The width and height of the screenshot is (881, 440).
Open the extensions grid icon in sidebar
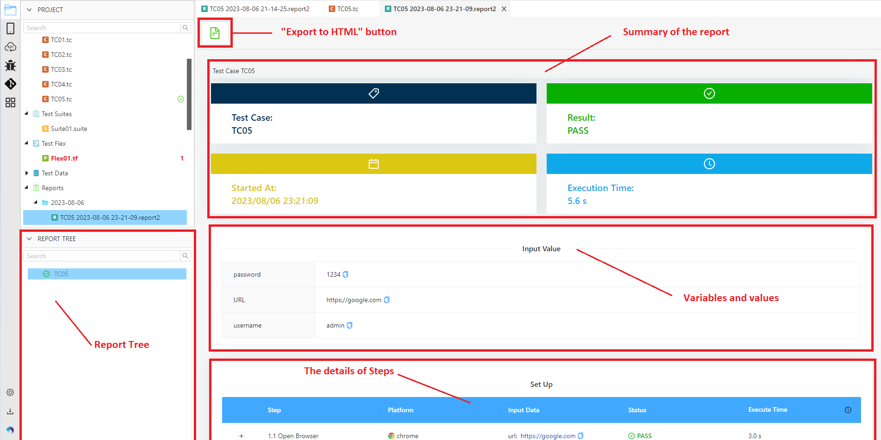[10, 102]
